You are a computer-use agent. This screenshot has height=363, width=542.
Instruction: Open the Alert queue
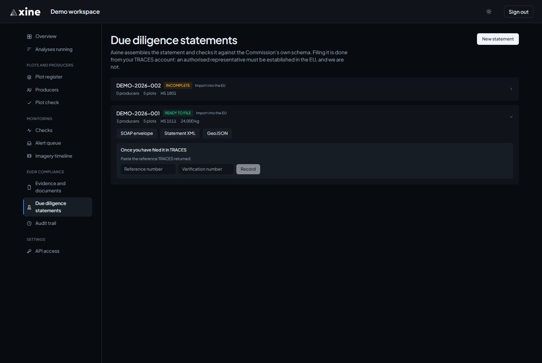point(57,143)
